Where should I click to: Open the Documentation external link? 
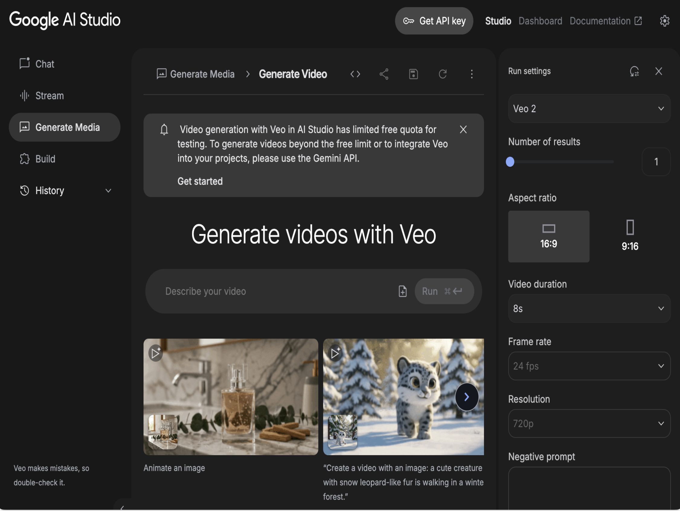(x=606, y=21)
